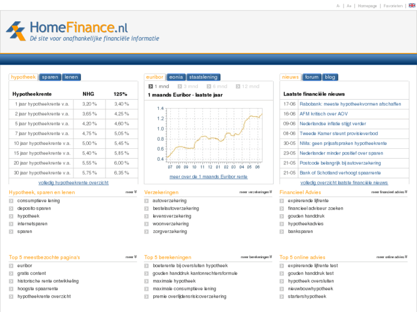Open news 'NMa: geen prijsafspraken hypotheekrente'
Viewport: 417px width, 312px height.
[343, 143]
